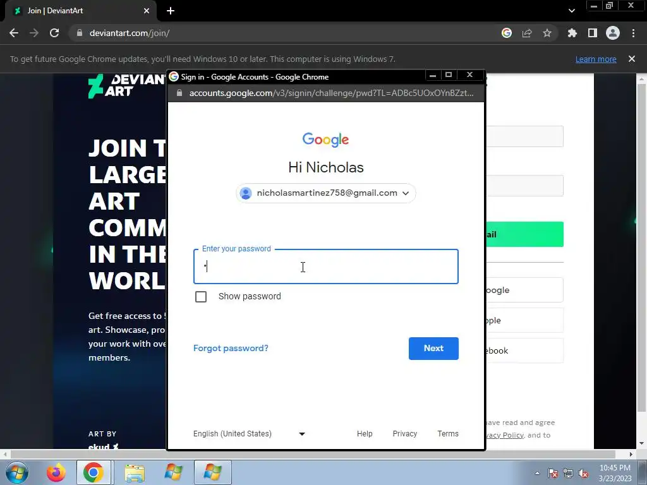Launch Firefox from the taskbar
The image size is (647, 485).
(56, 472)
